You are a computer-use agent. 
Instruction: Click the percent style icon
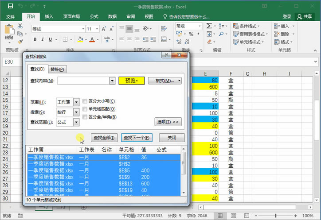191,34
